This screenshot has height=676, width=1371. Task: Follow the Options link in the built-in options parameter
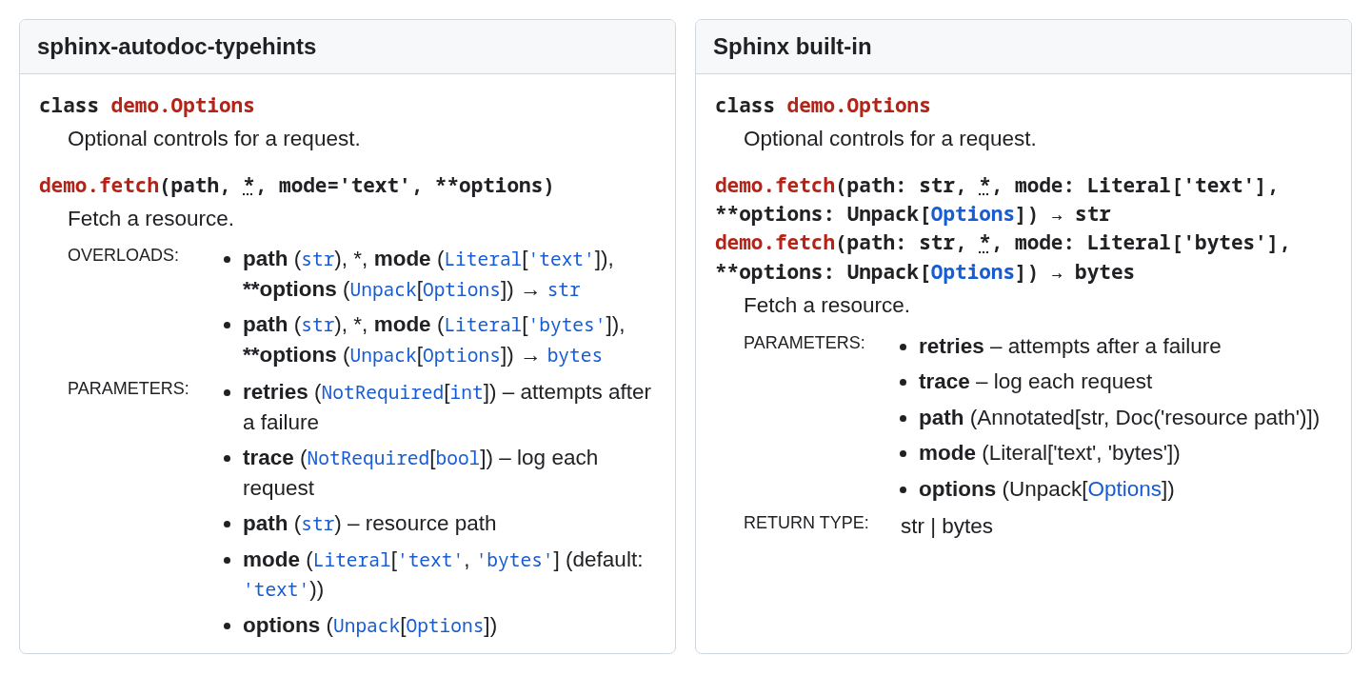point(1124,488)
